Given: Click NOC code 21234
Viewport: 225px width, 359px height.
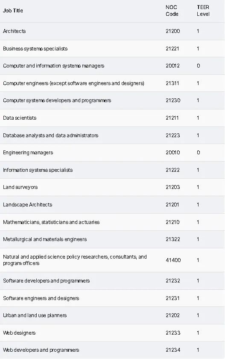Looking at the screenshot, I should (x=173, y=350).
